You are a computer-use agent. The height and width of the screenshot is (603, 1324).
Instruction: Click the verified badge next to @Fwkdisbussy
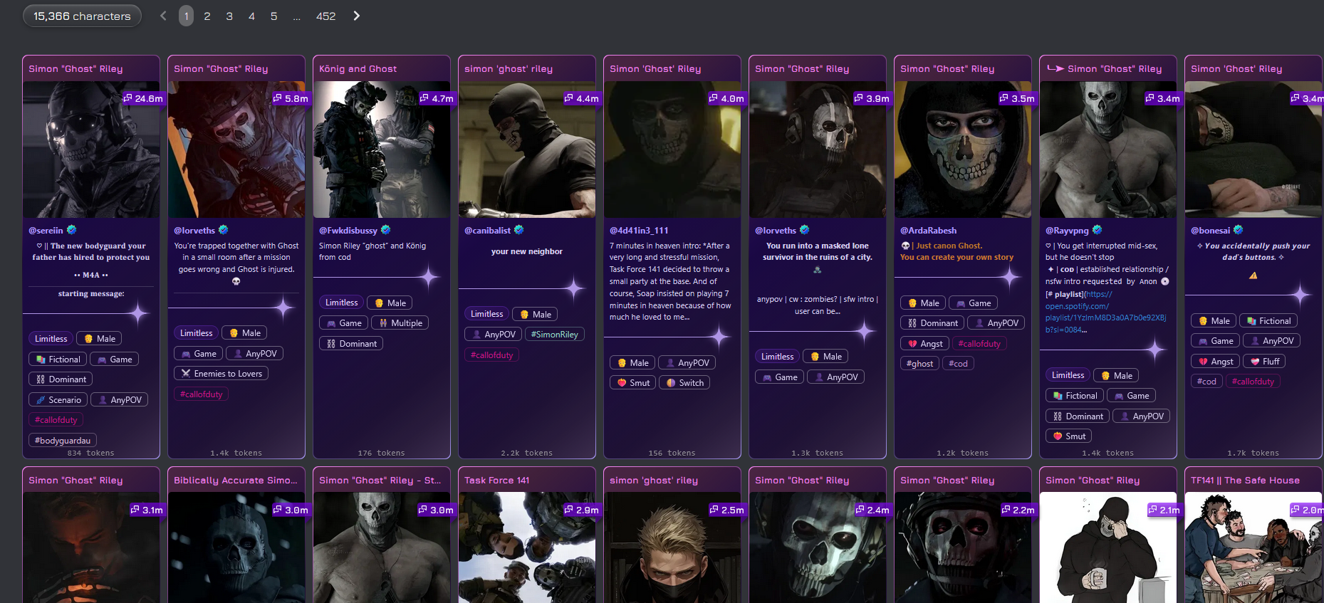(386, 230)
